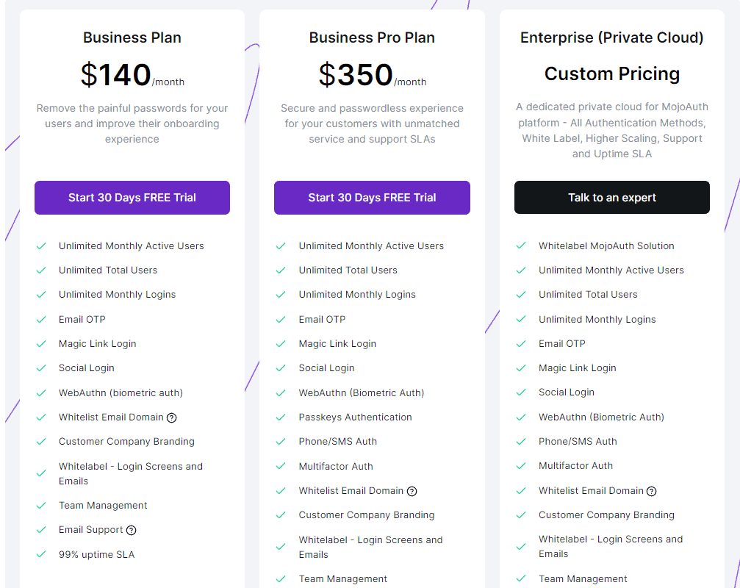Start the 30 Days FREE Trial for Business Plan
The height and width of the screenshot is (588, 740).
(132, 198)
